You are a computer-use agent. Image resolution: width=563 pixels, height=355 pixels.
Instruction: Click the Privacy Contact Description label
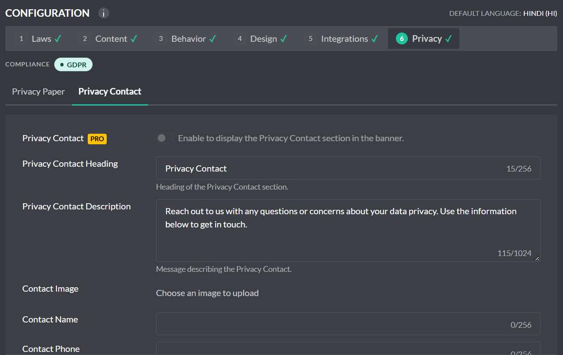[77, 206]
